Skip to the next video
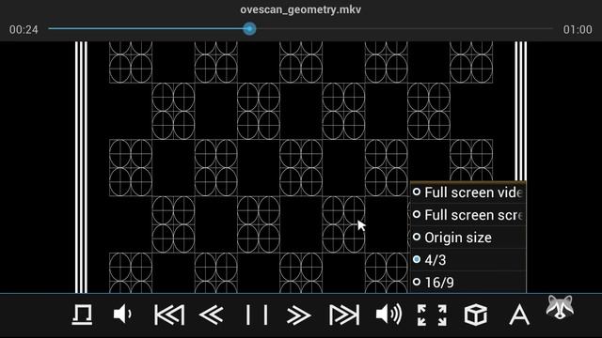The width and height of the screenshot is (602, 338). tap(344, 315)
